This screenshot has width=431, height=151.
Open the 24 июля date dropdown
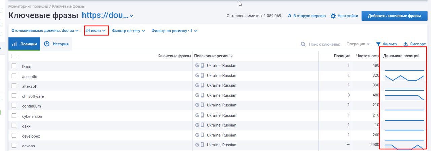click(x=96, y=31)
